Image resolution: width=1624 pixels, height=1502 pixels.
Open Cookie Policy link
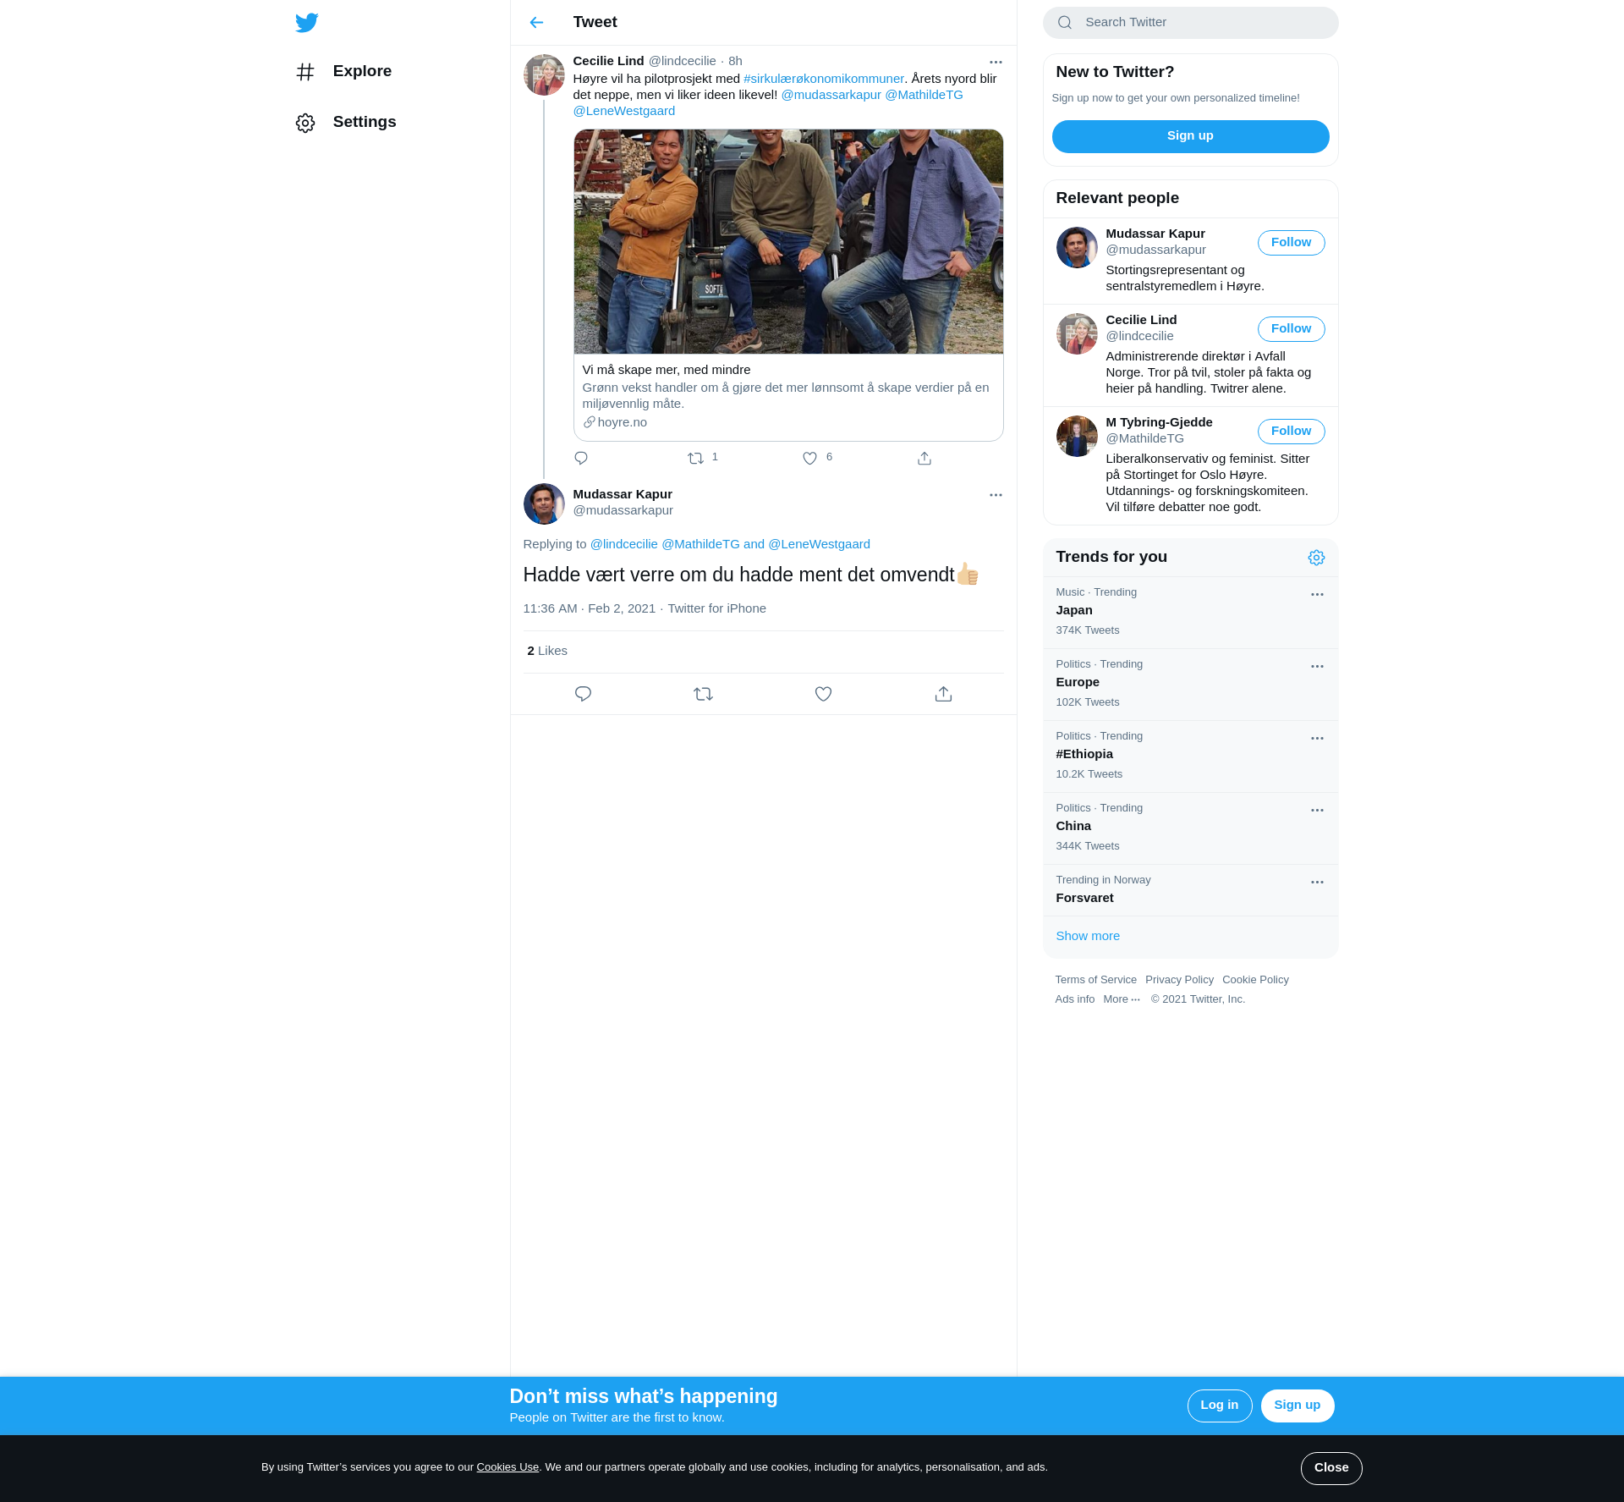point(1255,980)
